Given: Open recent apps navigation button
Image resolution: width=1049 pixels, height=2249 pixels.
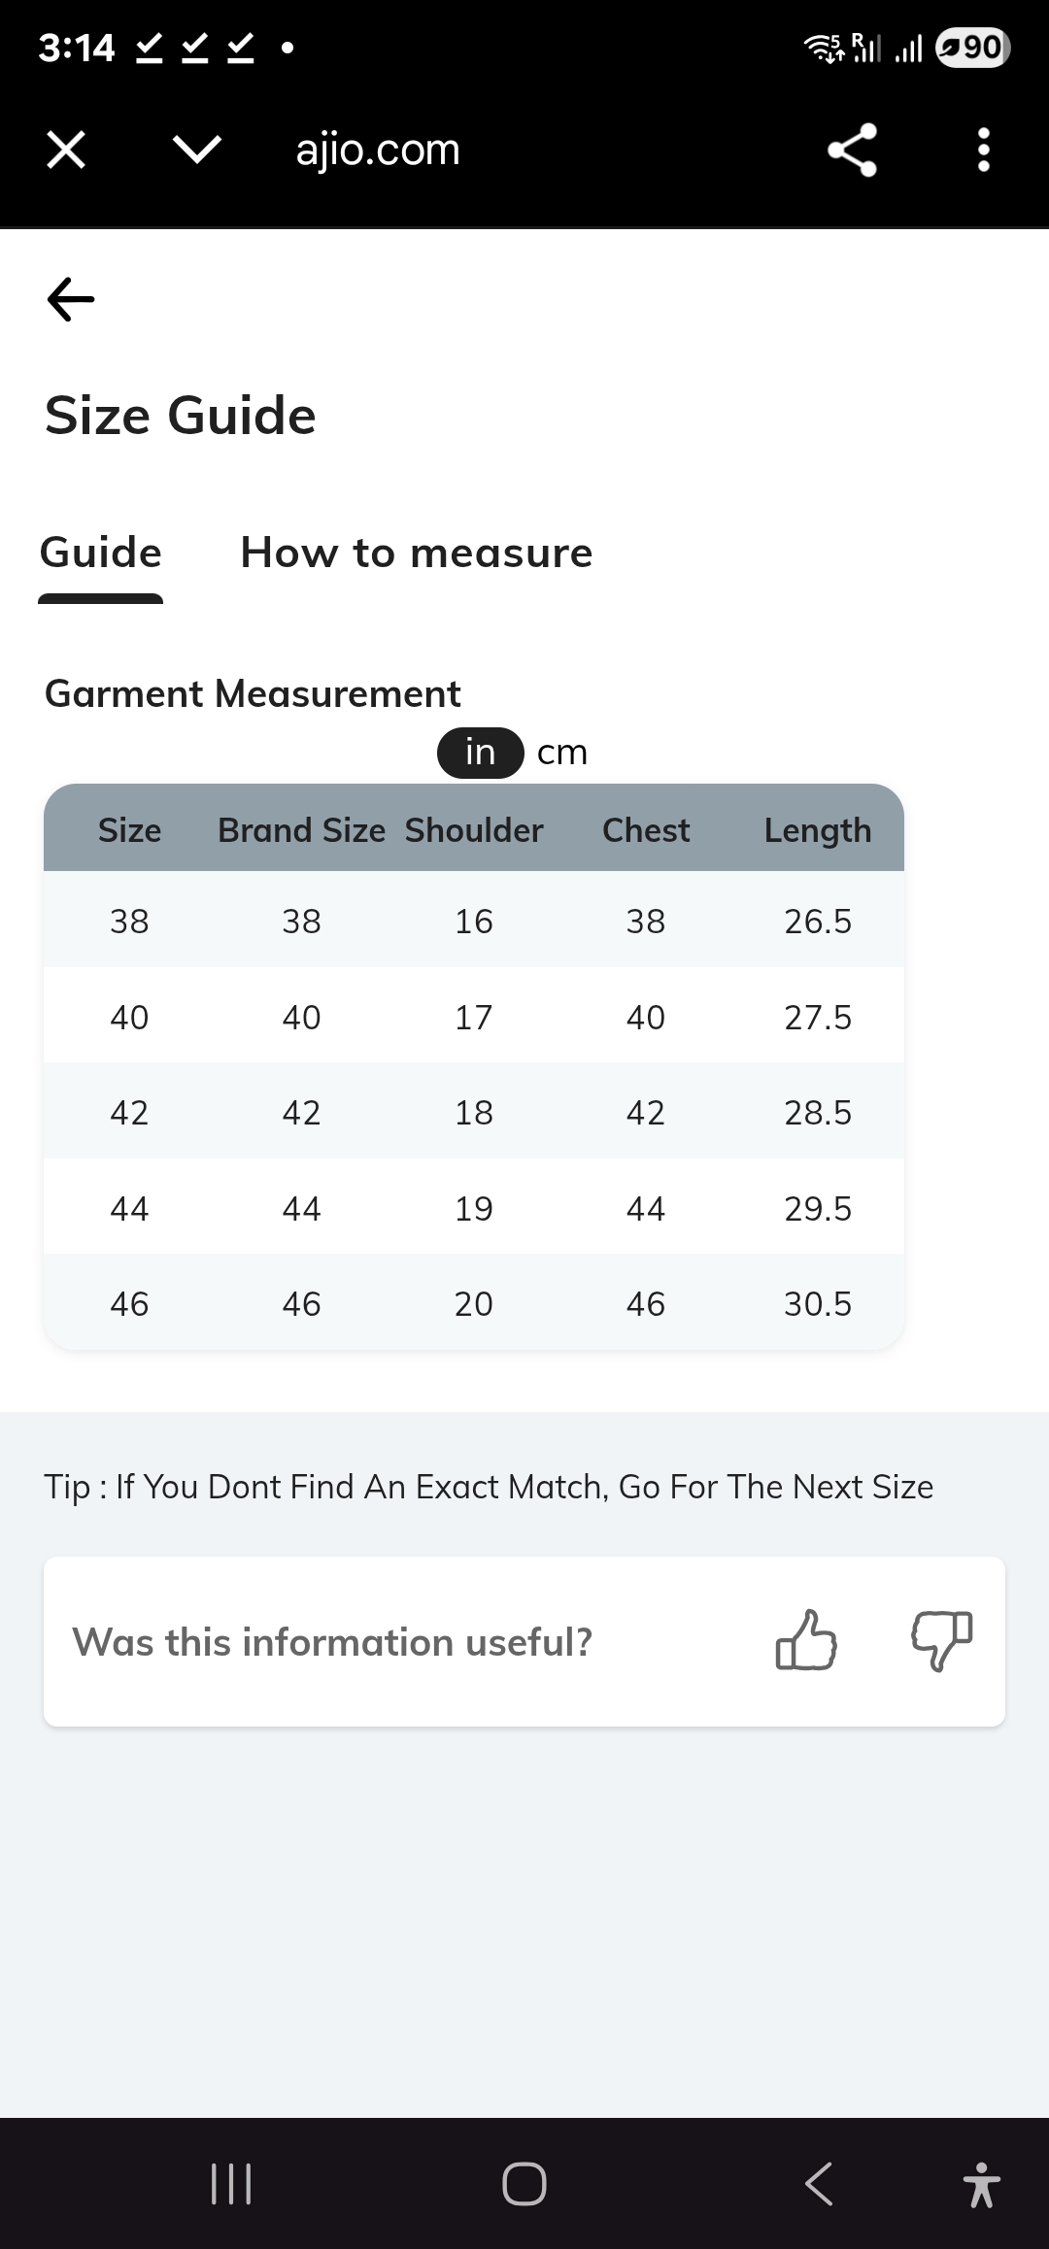Looking at the screenshot, I should point(231,2184).
